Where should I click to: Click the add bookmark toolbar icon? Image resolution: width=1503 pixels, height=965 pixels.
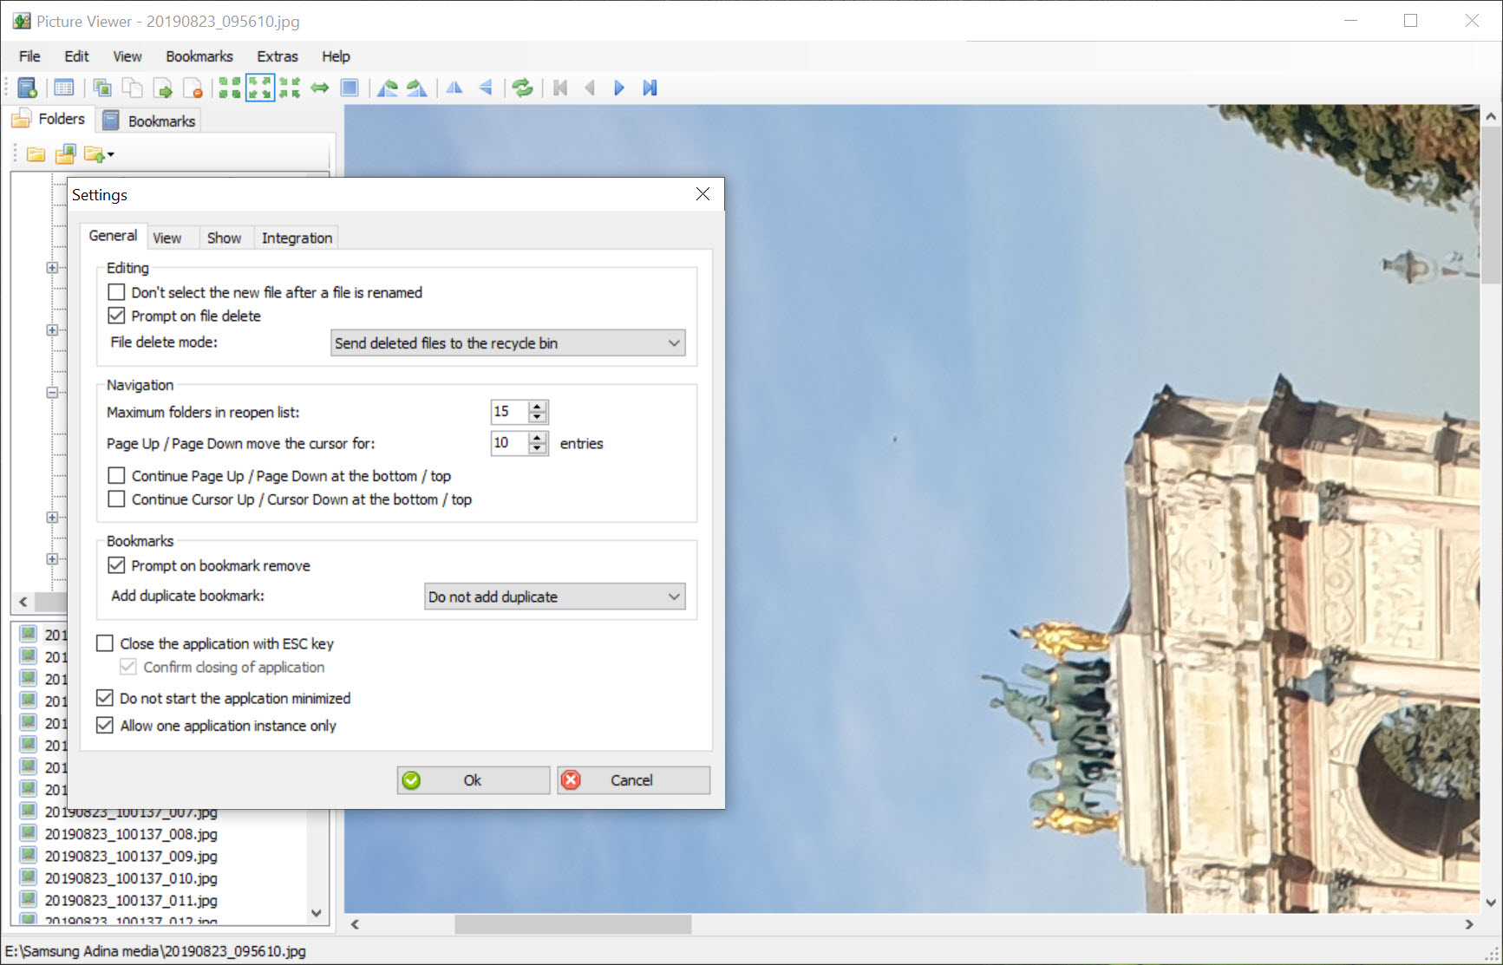pos(27,88)
